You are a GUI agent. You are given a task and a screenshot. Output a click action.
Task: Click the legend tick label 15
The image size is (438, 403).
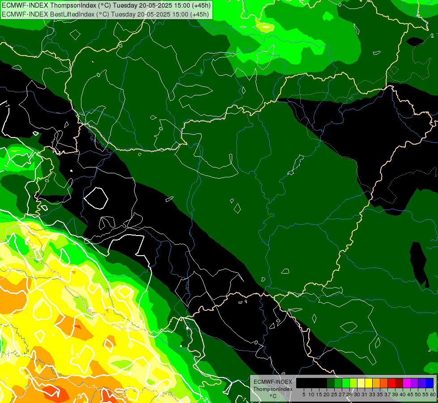[319, 394]
